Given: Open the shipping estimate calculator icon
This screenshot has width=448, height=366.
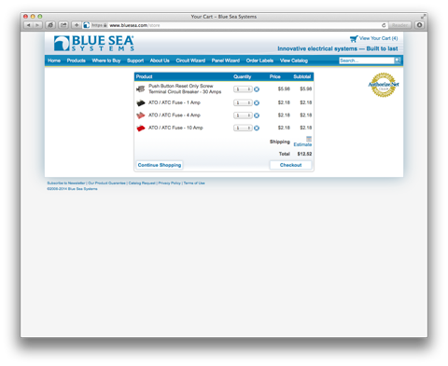Looking at the screenshot, I should 309,139.
